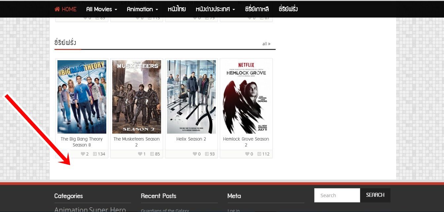The width and height of the screenshot is (444, 212).
Task: Click The Musketeers Season 2 title link
Action: coord(137,142)
